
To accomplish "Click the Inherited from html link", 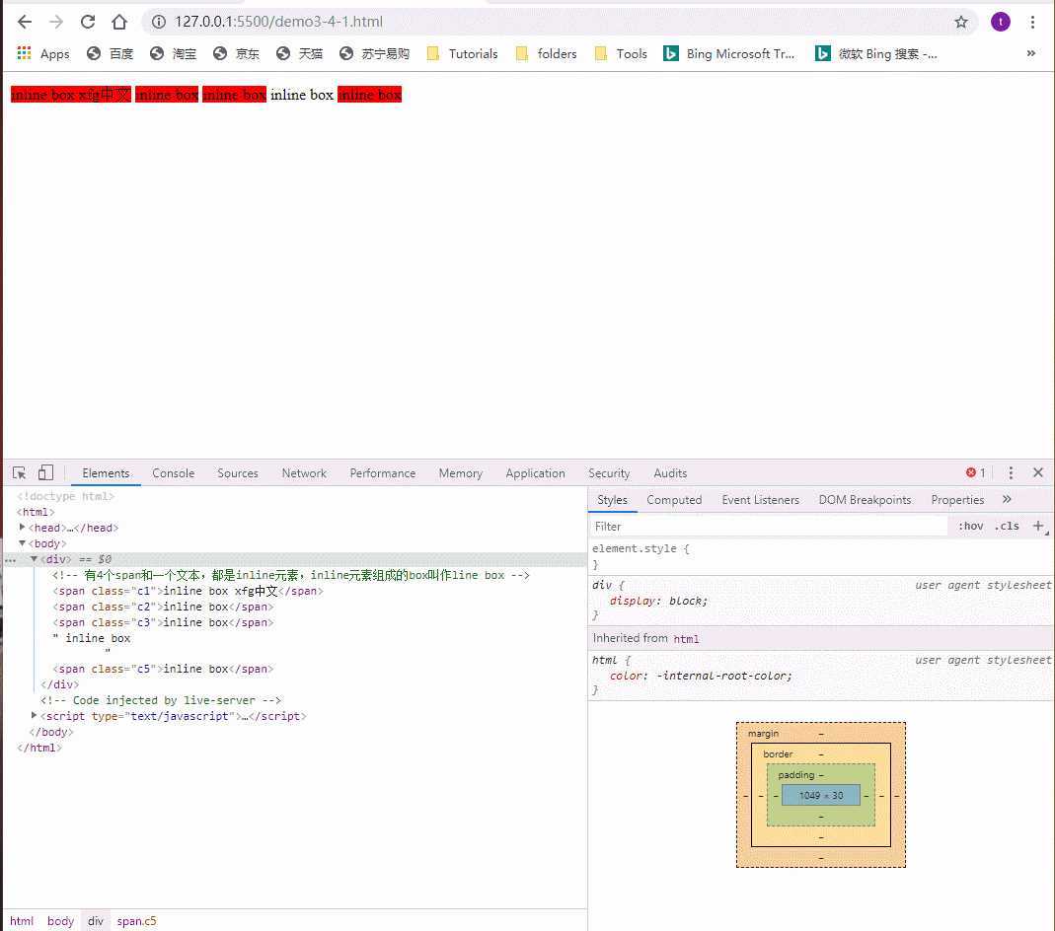I will 686,639.
